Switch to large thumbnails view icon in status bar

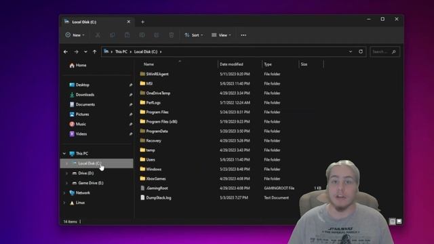pos(399,222)
